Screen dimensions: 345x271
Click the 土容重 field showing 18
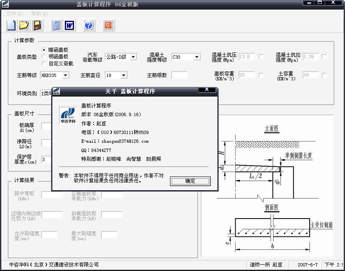pyautogui.click(x=310, y=75)
